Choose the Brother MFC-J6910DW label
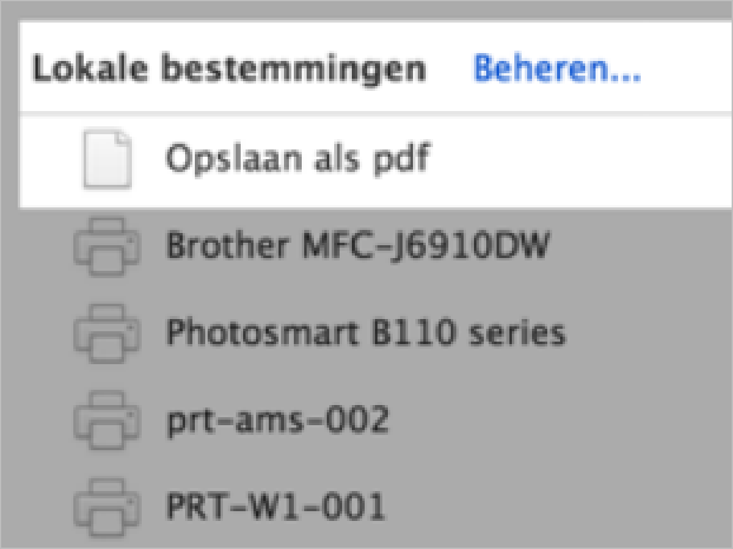The image size is (733, 549). click(359, 246)
